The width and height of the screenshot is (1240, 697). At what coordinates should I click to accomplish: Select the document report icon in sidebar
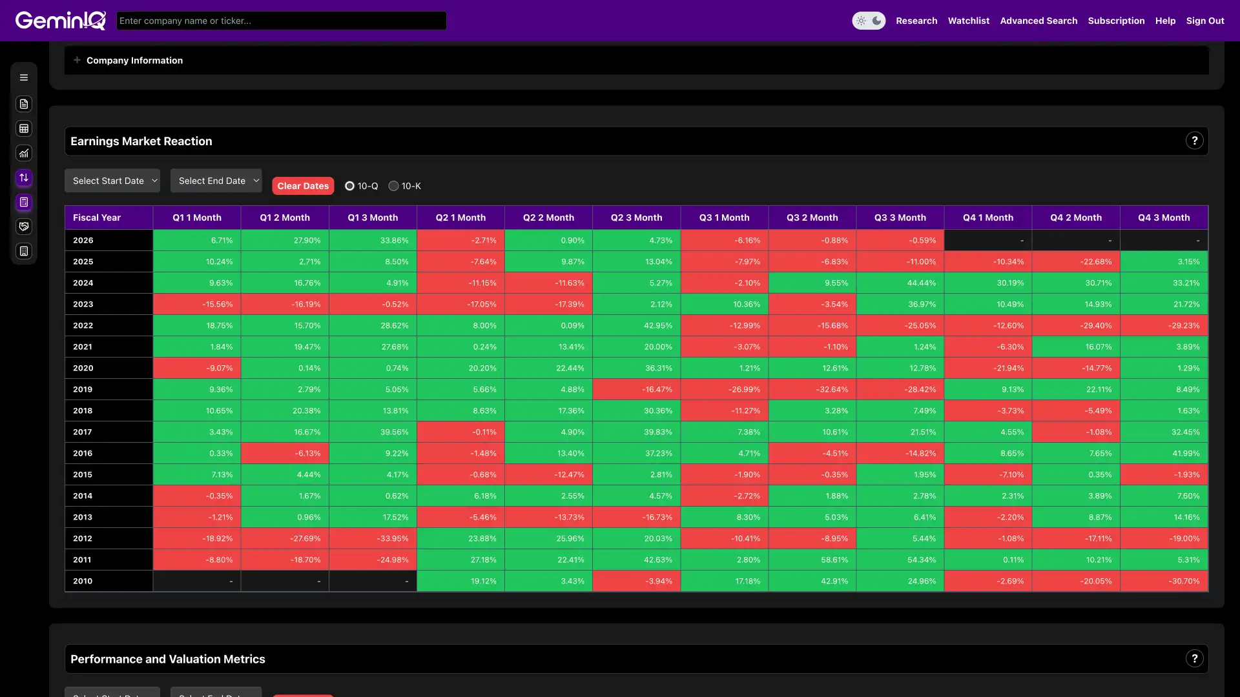24,104
